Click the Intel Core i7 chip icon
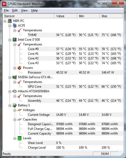Viewport: 126px width, 158px height. coord(15,40)
